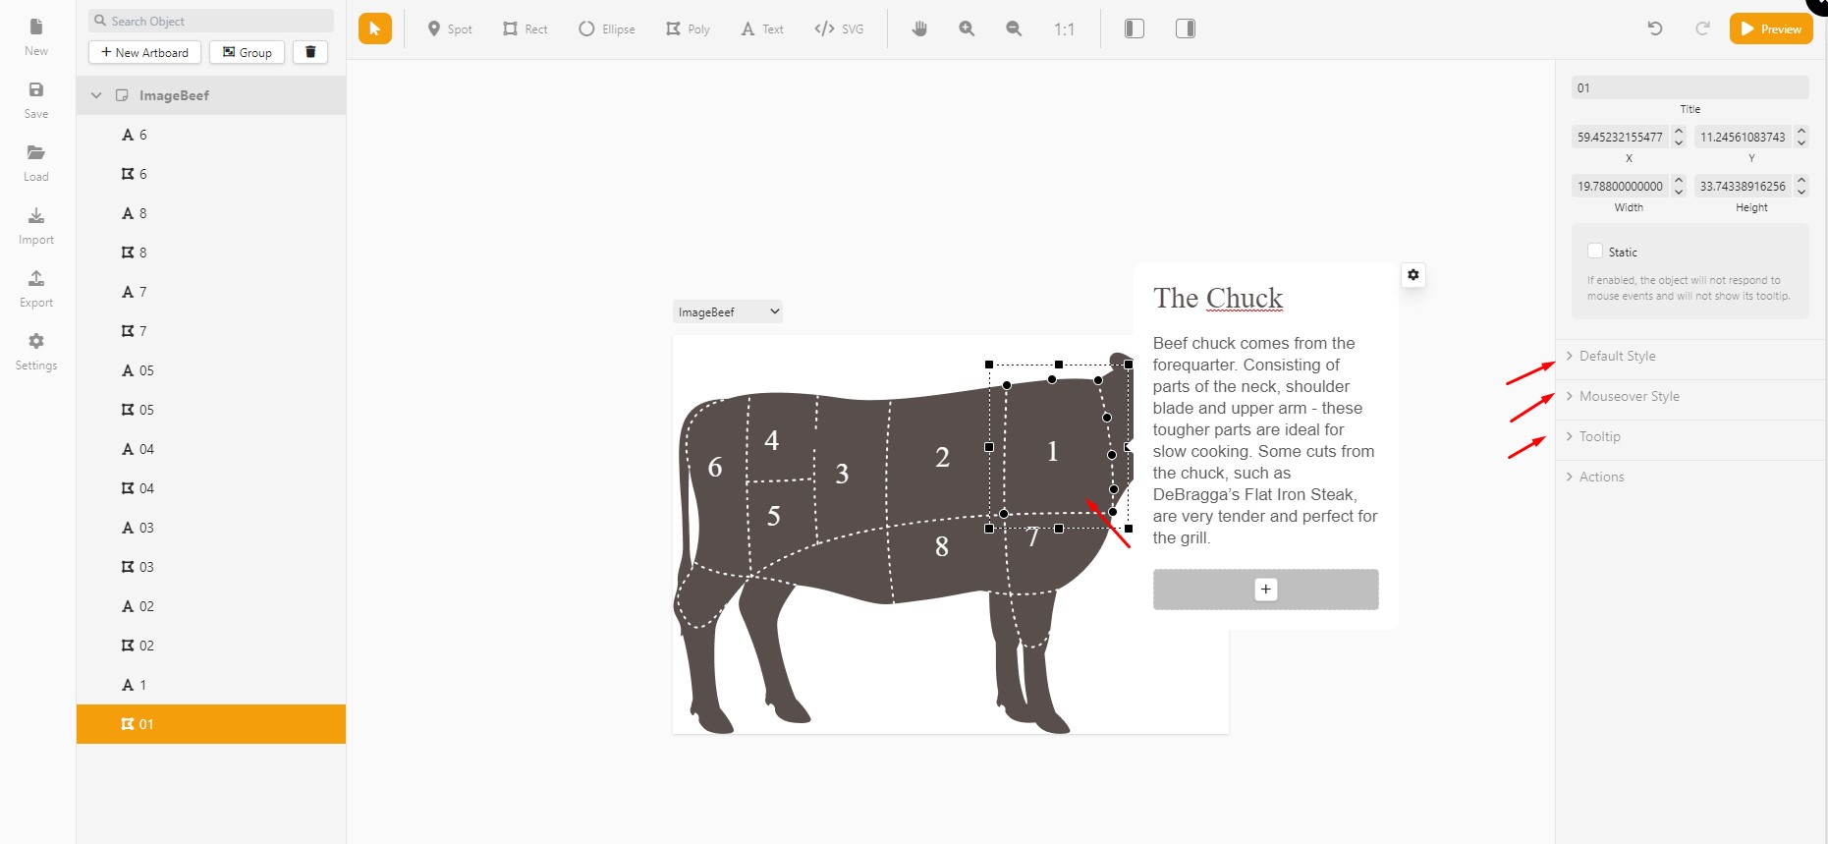Delete object with trash icon
The width and height of the screenshot is (1828, 844).
310,52
